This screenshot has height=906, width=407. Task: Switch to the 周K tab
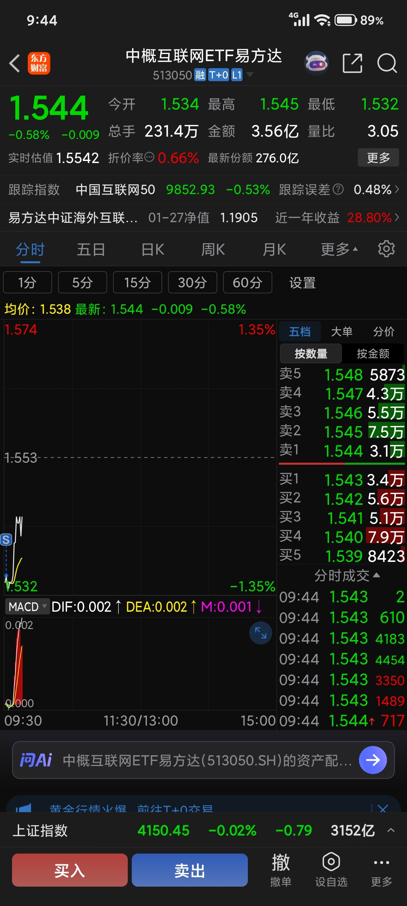[213, 249]
